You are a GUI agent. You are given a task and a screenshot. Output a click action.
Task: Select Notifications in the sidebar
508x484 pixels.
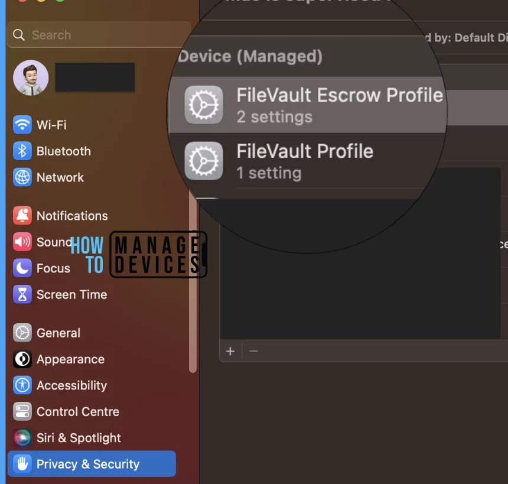(92, 216)
